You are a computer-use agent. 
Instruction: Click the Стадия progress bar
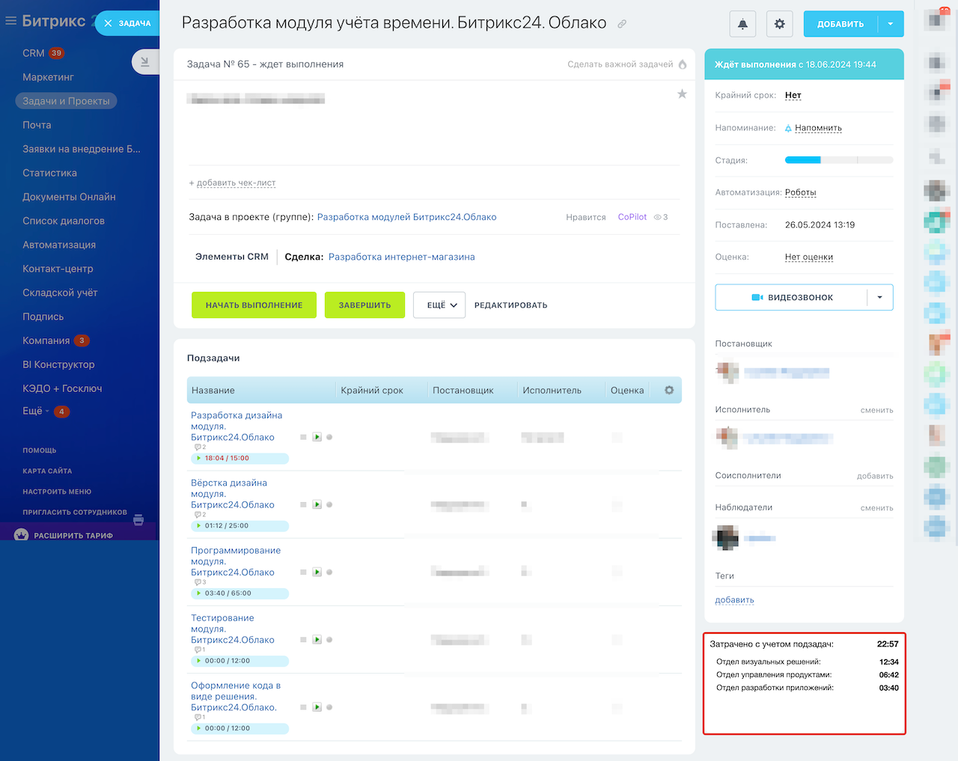coord(839,160)
